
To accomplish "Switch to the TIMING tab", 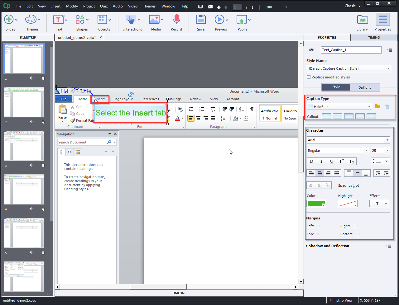I will click(373, 37).
